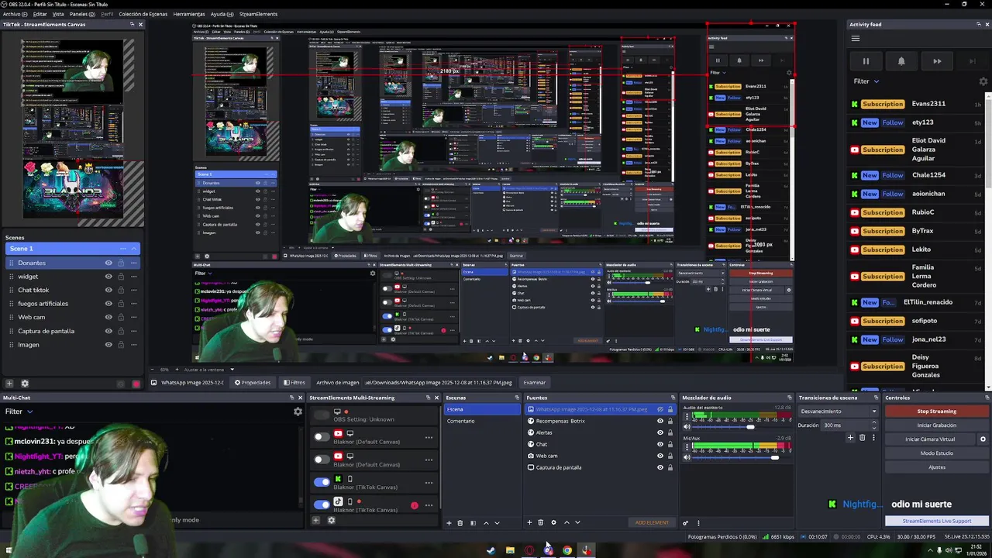Image resolution: width=992 pixels, height=558 pixels.
Task: Move scene up in Escenas panel
Action: click(x=486, y=522)
